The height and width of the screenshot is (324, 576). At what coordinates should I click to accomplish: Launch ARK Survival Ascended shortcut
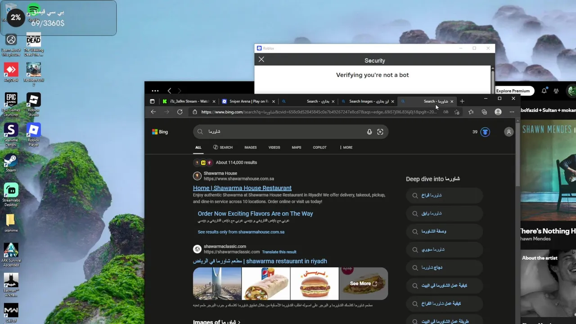point(11,255)
